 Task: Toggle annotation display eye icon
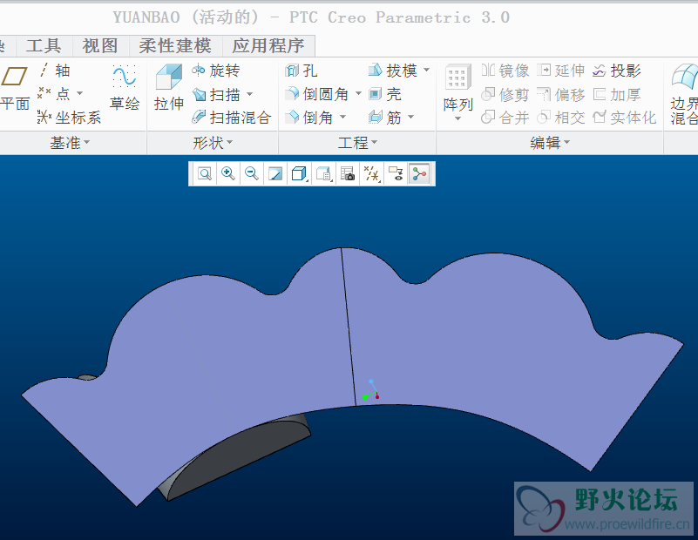point(396,173)
